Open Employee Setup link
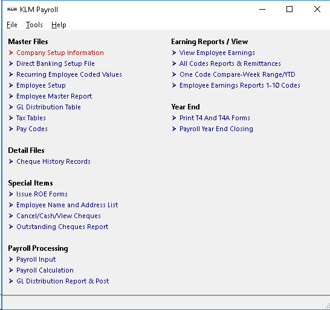 click(x=41, y=85)
